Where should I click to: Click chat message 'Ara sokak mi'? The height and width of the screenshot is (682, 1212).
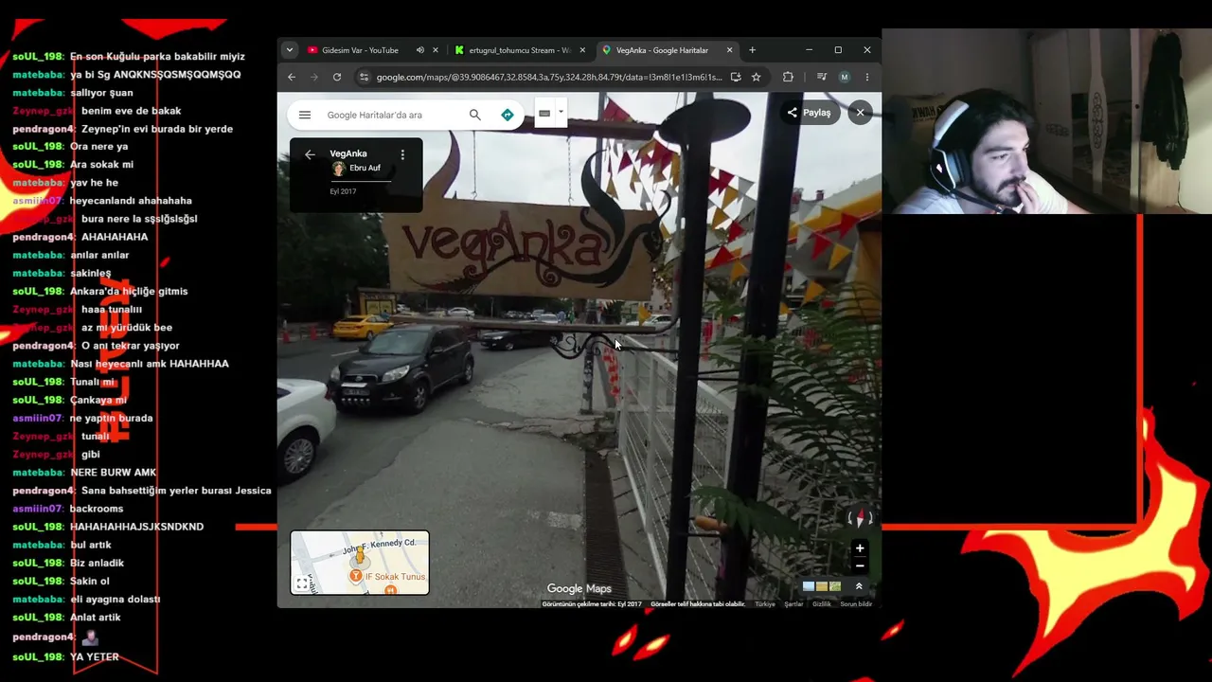pyautogui.click(x=101, y=165)
